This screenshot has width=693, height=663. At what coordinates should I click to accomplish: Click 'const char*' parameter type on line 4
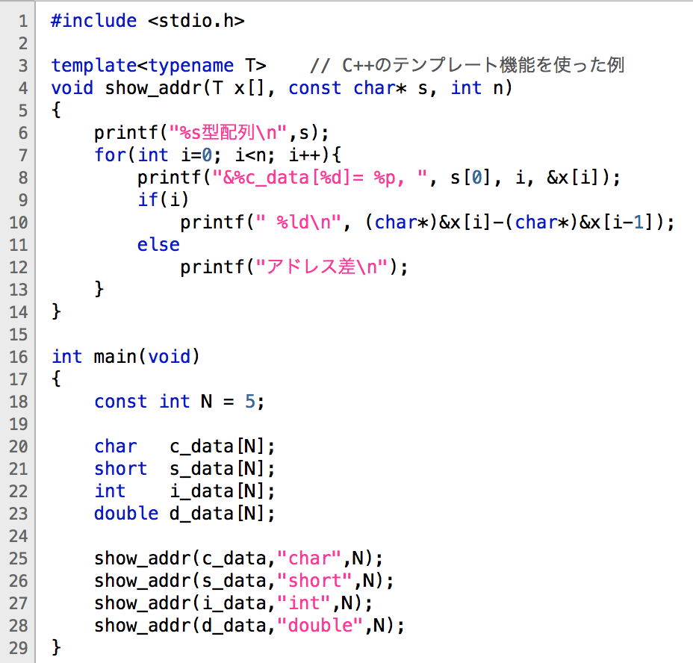[348, 88]
